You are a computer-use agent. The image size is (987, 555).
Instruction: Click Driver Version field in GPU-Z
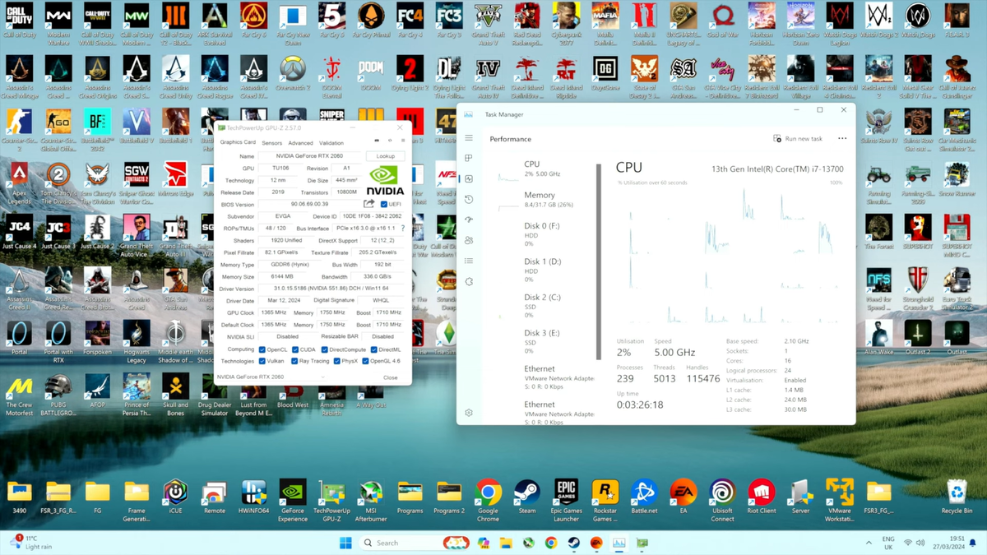coord(331,289)
